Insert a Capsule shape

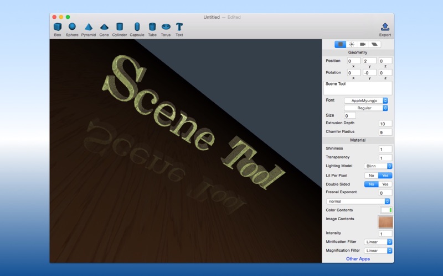tap(137, 27)
